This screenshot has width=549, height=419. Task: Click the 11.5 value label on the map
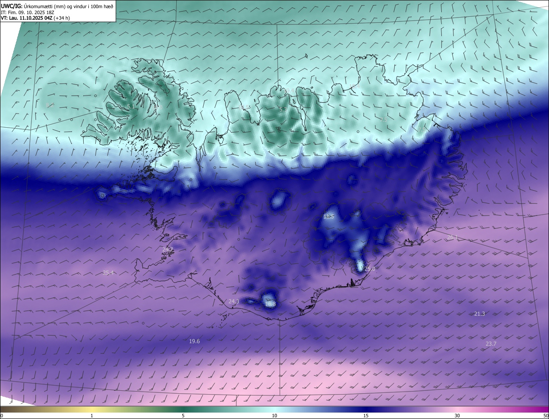tap(329, 217)
